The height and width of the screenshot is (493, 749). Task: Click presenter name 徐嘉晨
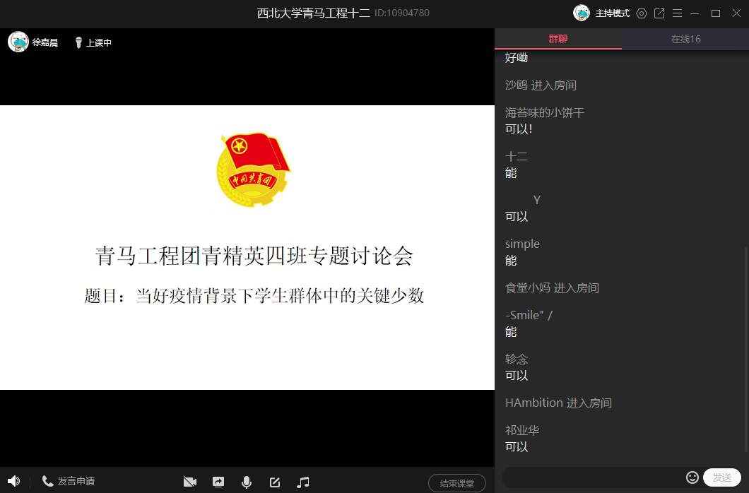pos(45,42)
